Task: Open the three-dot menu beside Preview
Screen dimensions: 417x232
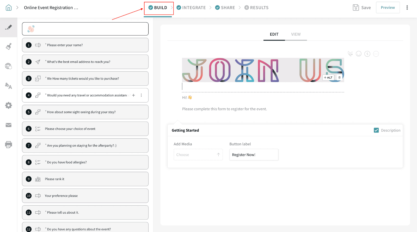Action: click(407, 8)
